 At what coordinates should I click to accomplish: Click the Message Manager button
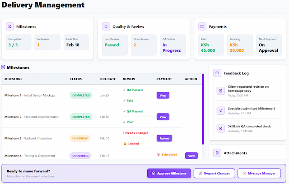click(x=259, y=173)
